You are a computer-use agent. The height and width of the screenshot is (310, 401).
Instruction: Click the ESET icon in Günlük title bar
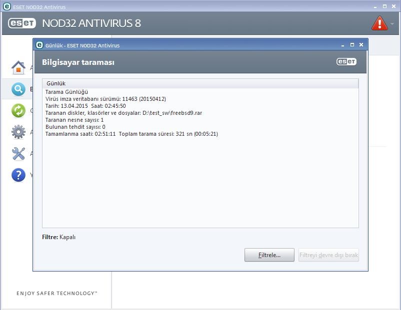(x=39, y=45)
